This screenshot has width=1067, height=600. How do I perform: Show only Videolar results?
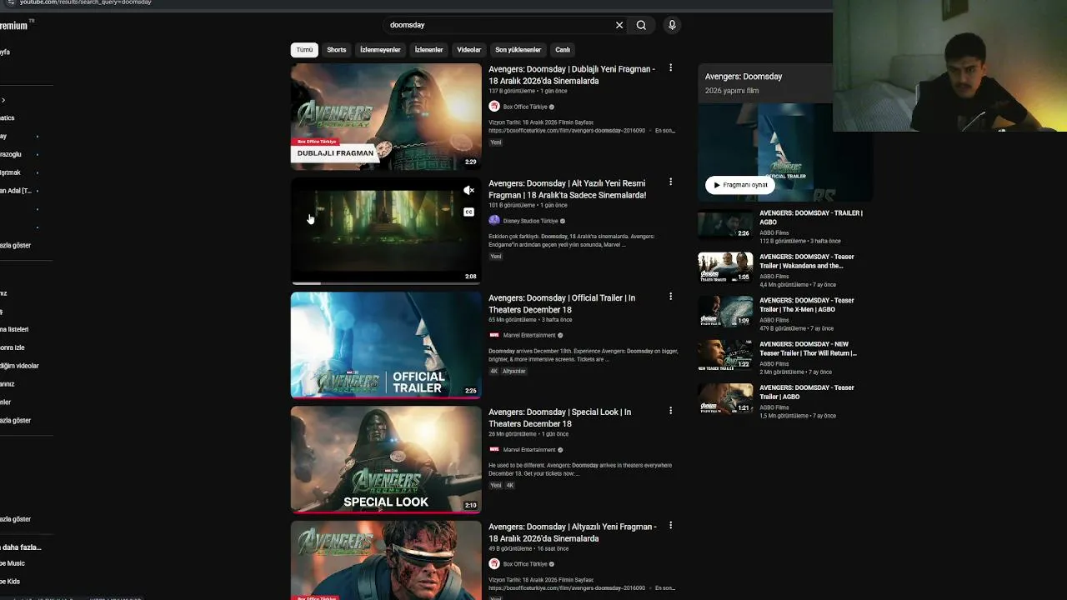pos(469,50)
